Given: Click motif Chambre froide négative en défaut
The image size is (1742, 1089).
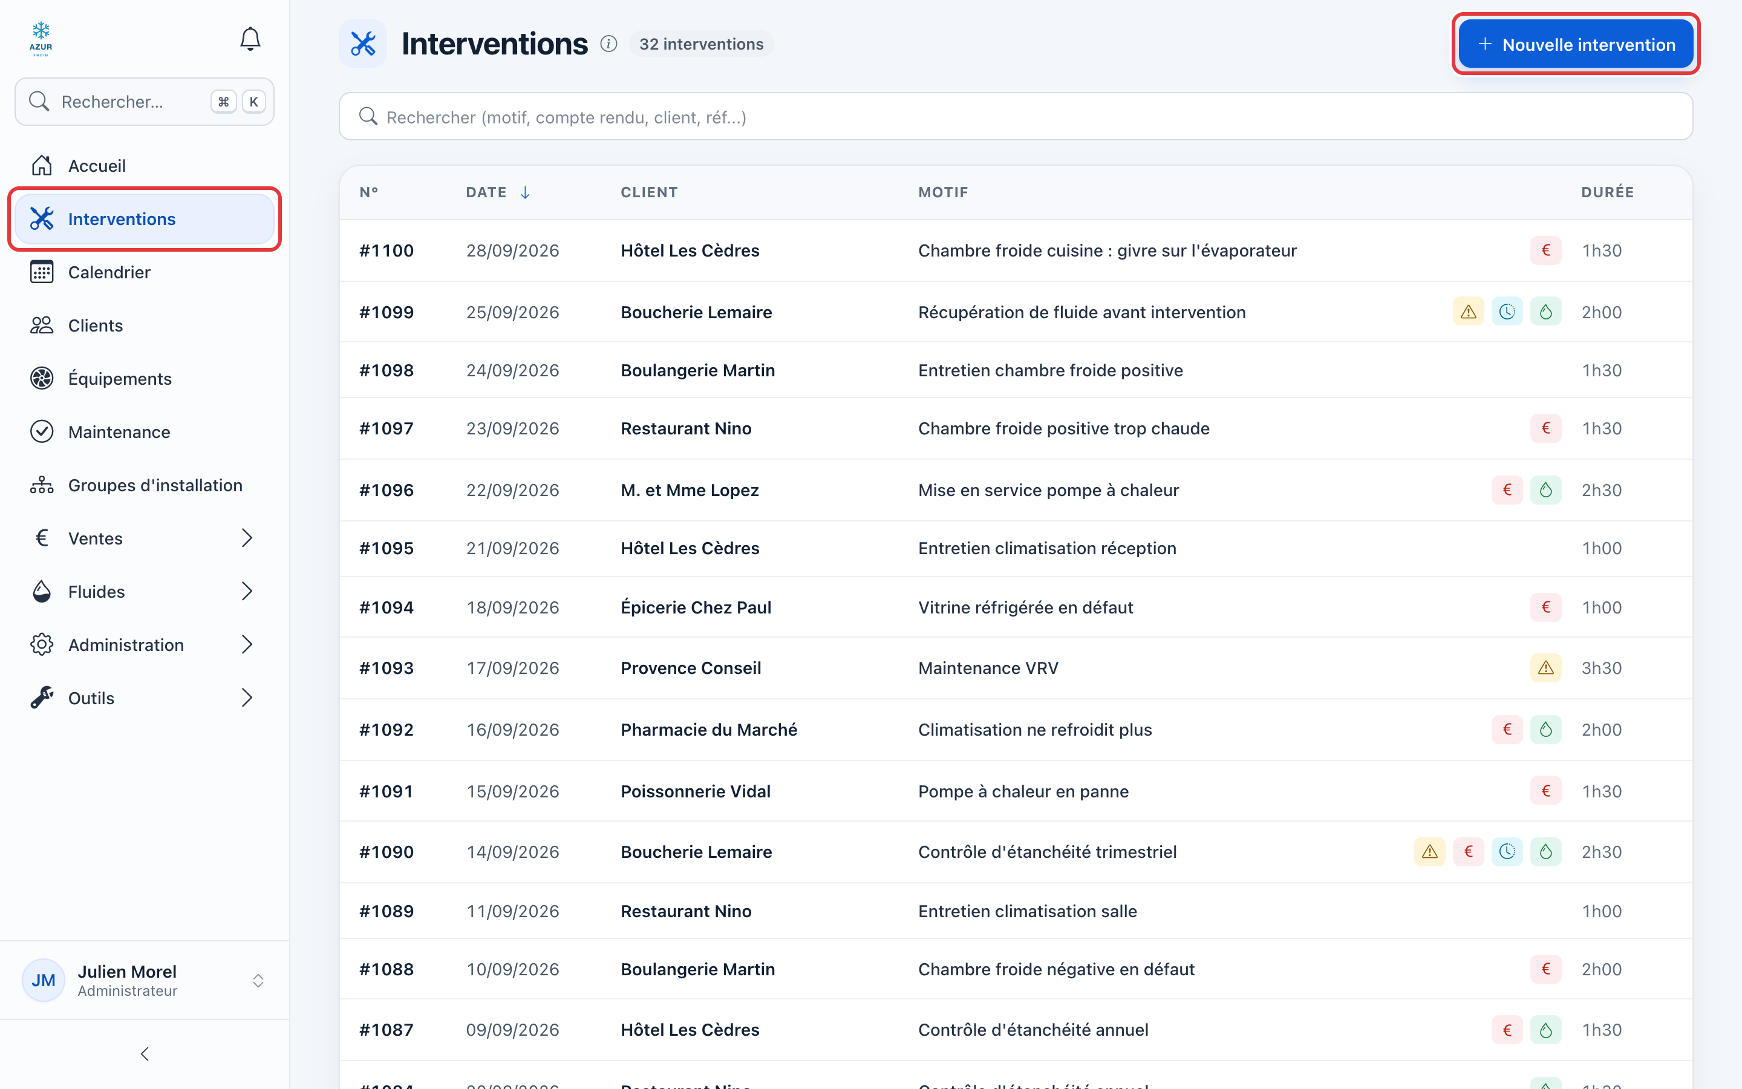Looking at the screenshot, I should click(x=1056, y=969).
